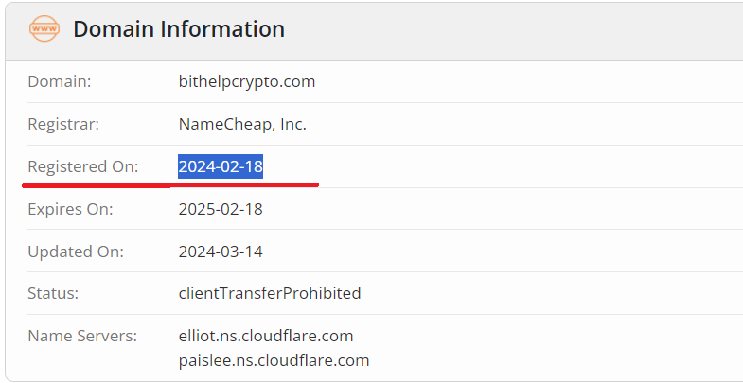Screen dimensions: 743x383
Task: Click the elliot.ns.cloudflare.com name server
Action: click(265, 336)
